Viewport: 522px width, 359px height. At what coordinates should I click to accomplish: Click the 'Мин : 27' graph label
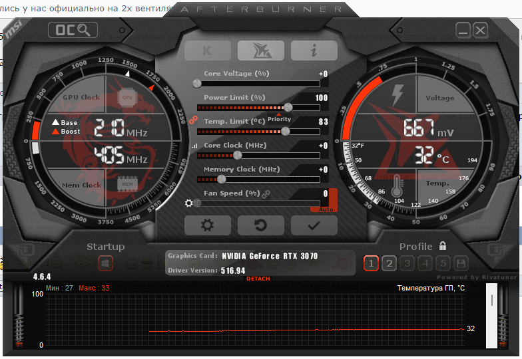click(59, 288)
